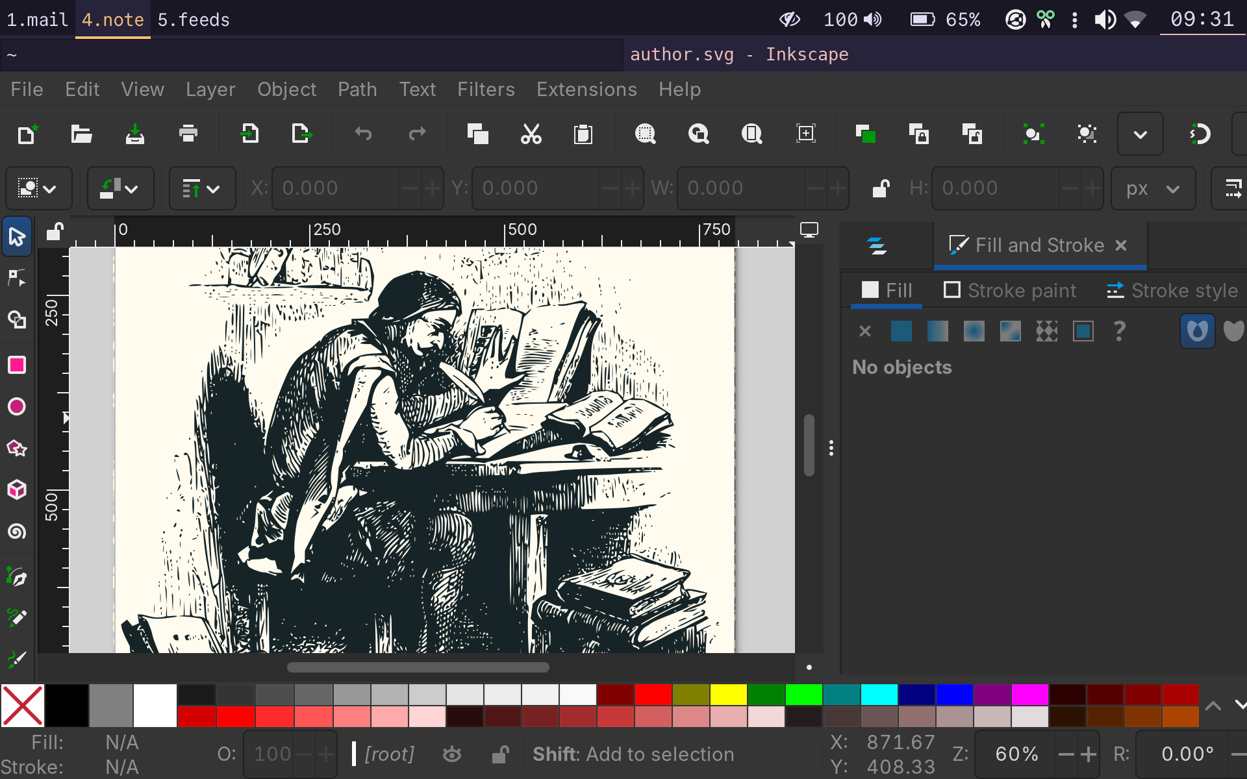This screenshot has width=1247, height=779.
Task: Open the Path menu
Action: pos(357,90)
